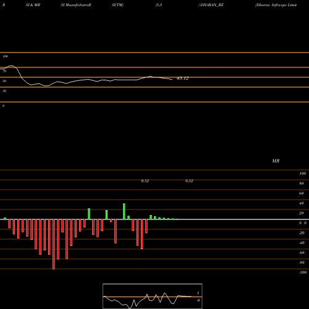Click the '1' label in mini chart

pos(198,293)
